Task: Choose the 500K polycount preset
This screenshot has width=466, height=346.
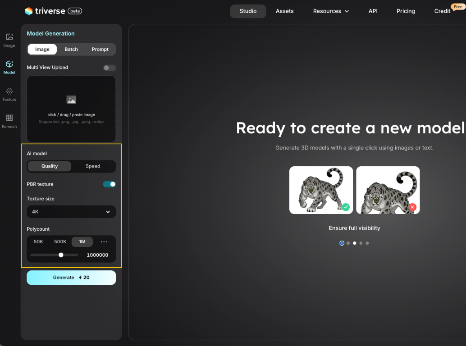Action: point(60,242)
